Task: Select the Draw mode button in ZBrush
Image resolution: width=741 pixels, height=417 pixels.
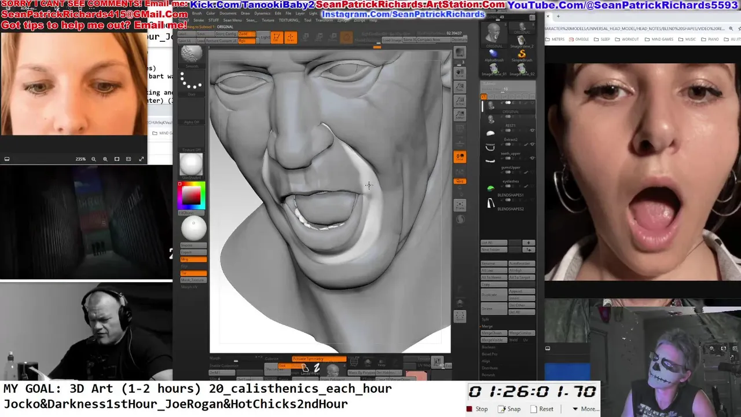Action: tap(291, 37)
